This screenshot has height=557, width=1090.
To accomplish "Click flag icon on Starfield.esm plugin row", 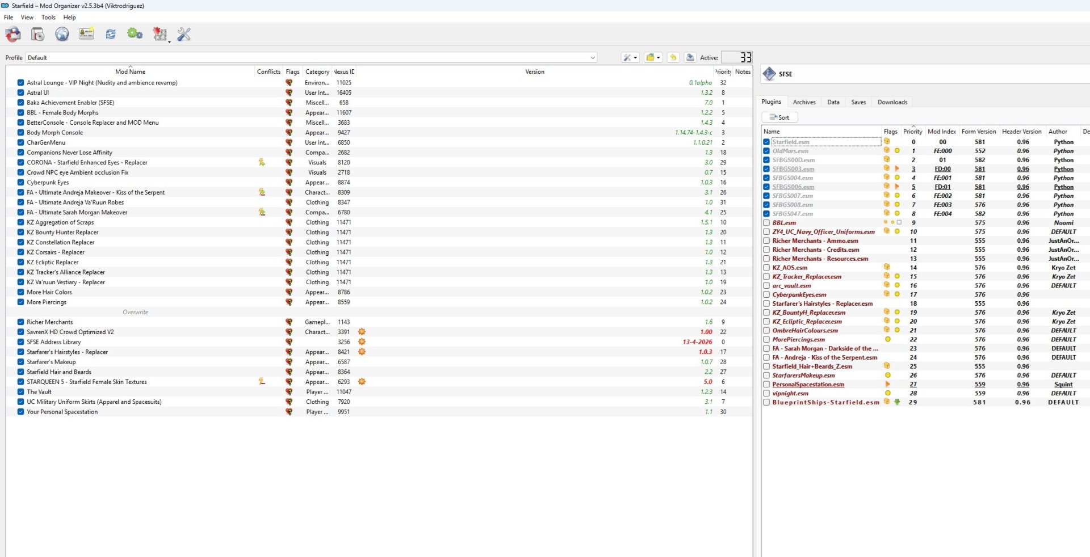I will pyautogui.click(x=887, y=142).
